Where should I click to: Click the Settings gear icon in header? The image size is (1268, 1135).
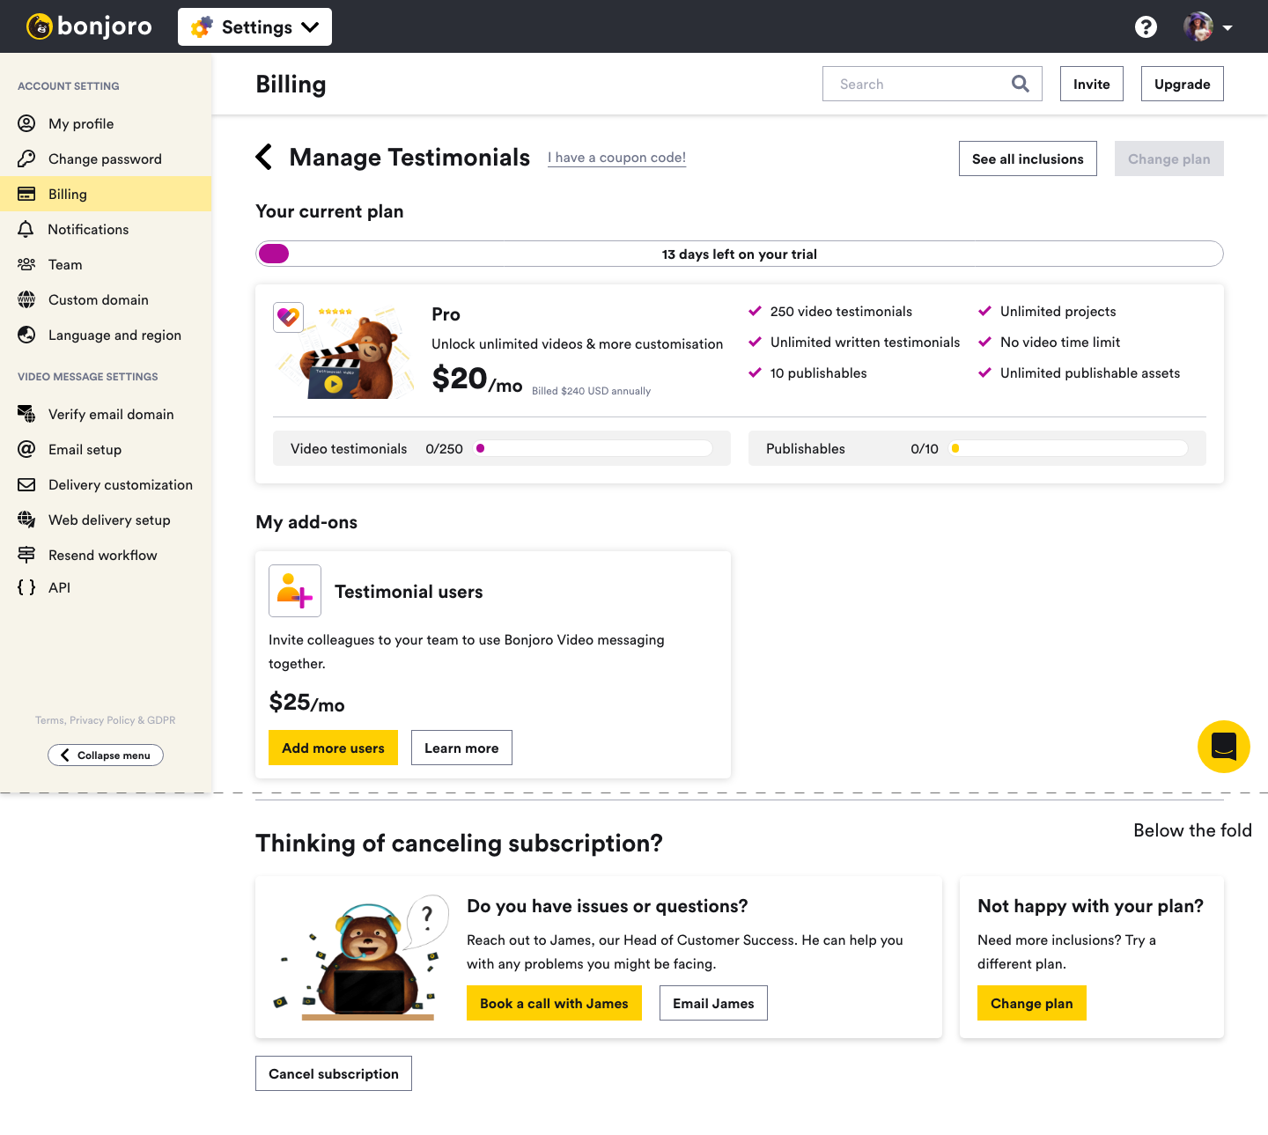tap(202, 26)
